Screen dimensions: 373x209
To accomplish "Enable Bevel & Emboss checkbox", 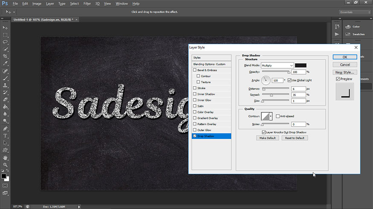I will pos(195,70).
